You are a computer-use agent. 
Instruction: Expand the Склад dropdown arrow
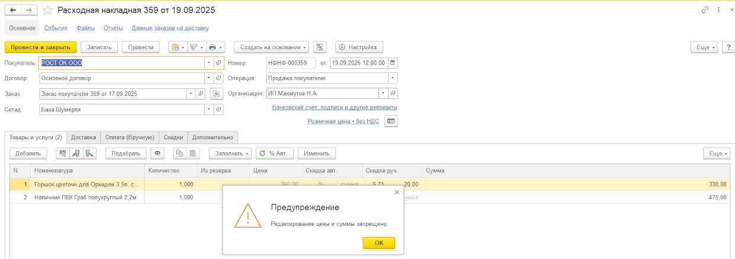(208, 110)
